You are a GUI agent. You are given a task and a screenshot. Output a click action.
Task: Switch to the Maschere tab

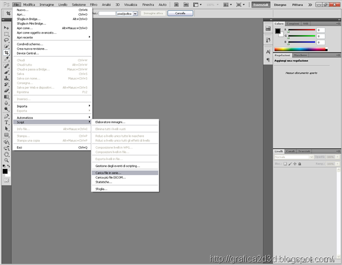(300, 55)
